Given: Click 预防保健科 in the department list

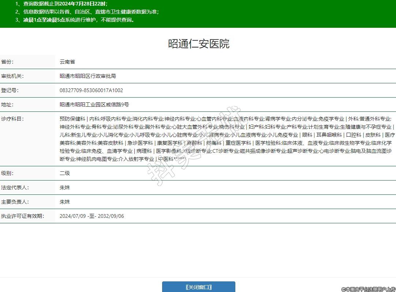Looking at the screenshot, I should 72,119.
